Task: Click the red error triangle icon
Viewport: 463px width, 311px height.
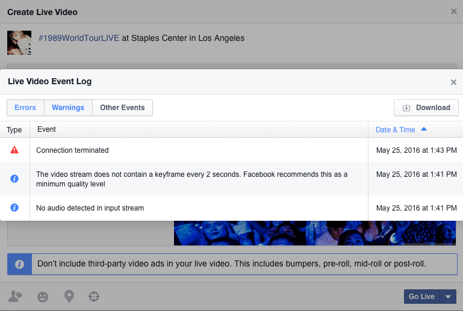Action: (14, 150)
